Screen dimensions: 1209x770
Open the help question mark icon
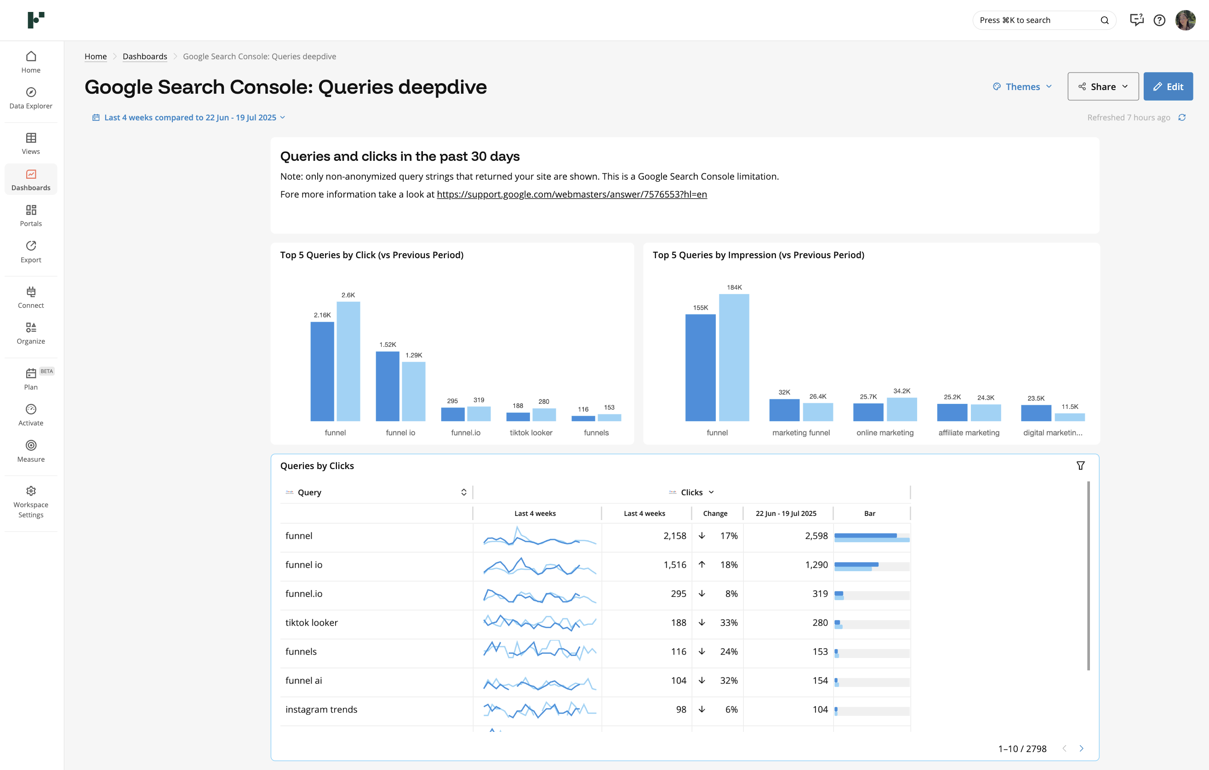[x=1159, y=20]
